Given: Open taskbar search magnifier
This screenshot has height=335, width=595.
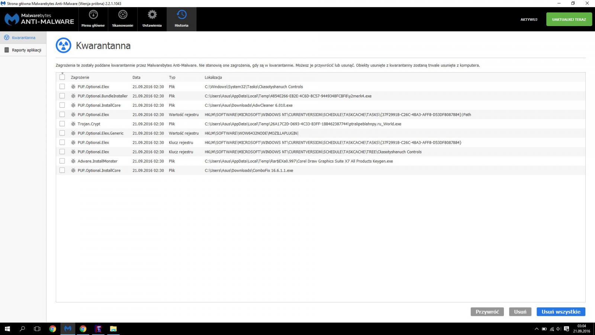Looking at the screenshot, I should (22, 329).
